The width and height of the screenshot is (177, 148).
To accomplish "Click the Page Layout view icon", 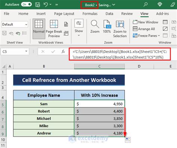I will tap(66, 24).
